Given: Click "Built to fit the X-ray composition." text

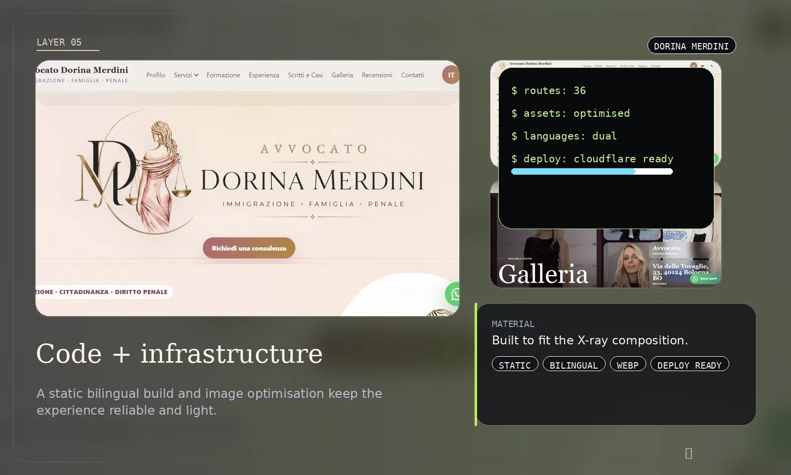Looking at the screenshot, I should pos(590,340).
